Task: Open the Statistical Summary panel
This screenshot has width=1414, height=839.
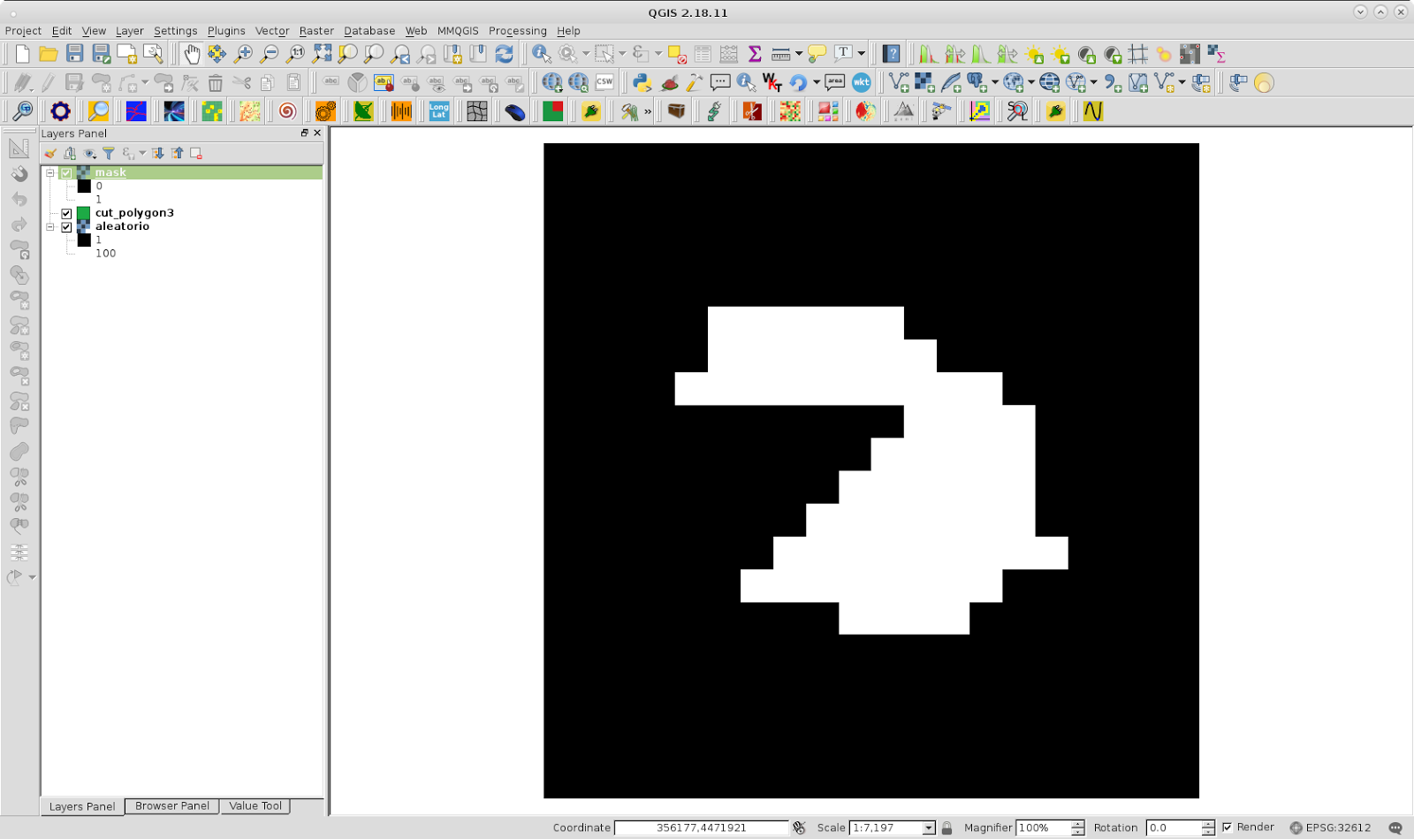Action: click(x=754, y=53)
